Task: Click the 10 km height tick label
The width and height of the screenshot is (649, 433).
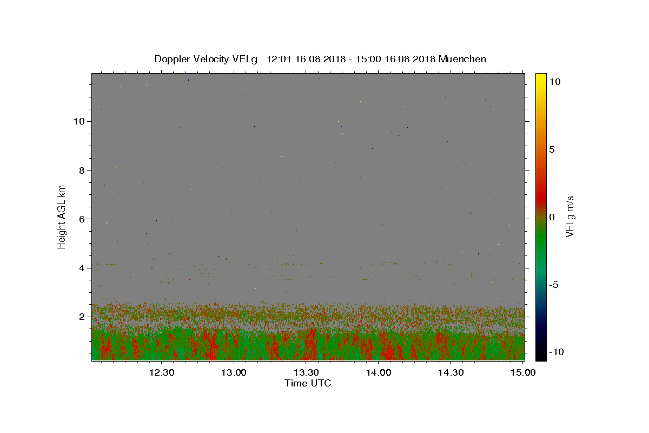Action: click(x=79, y=121)
